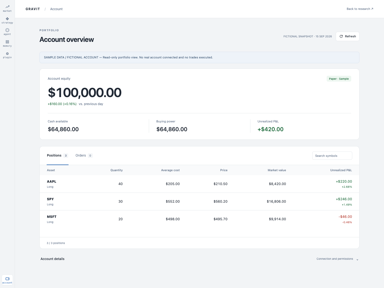This screenshot has width=384, height=288.
Task: Click the Account details heading
Action: 53,259
